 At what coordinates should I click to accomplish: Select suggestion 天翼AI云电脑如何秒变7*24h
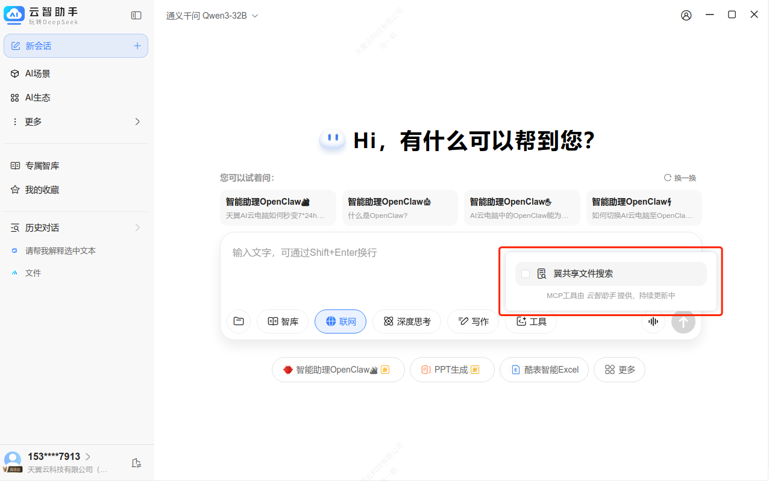(x=278, y=208)
